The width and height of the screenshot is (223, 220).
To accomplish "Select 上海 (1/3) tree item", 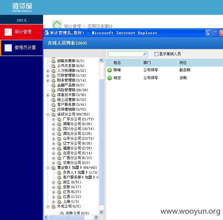I will click(71, 202).
